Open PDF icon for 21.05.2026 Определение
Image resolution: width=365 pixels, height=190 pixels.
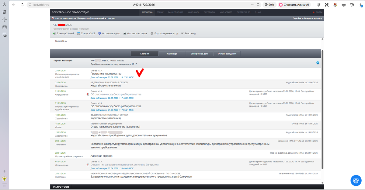click(x=88, y=94)
